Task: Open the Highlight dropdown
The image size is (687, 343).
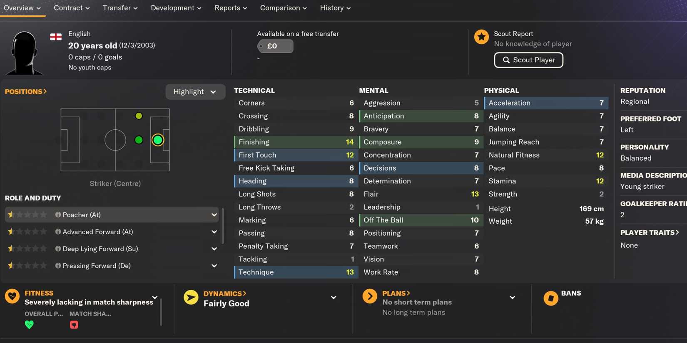Action: [195, 91]
